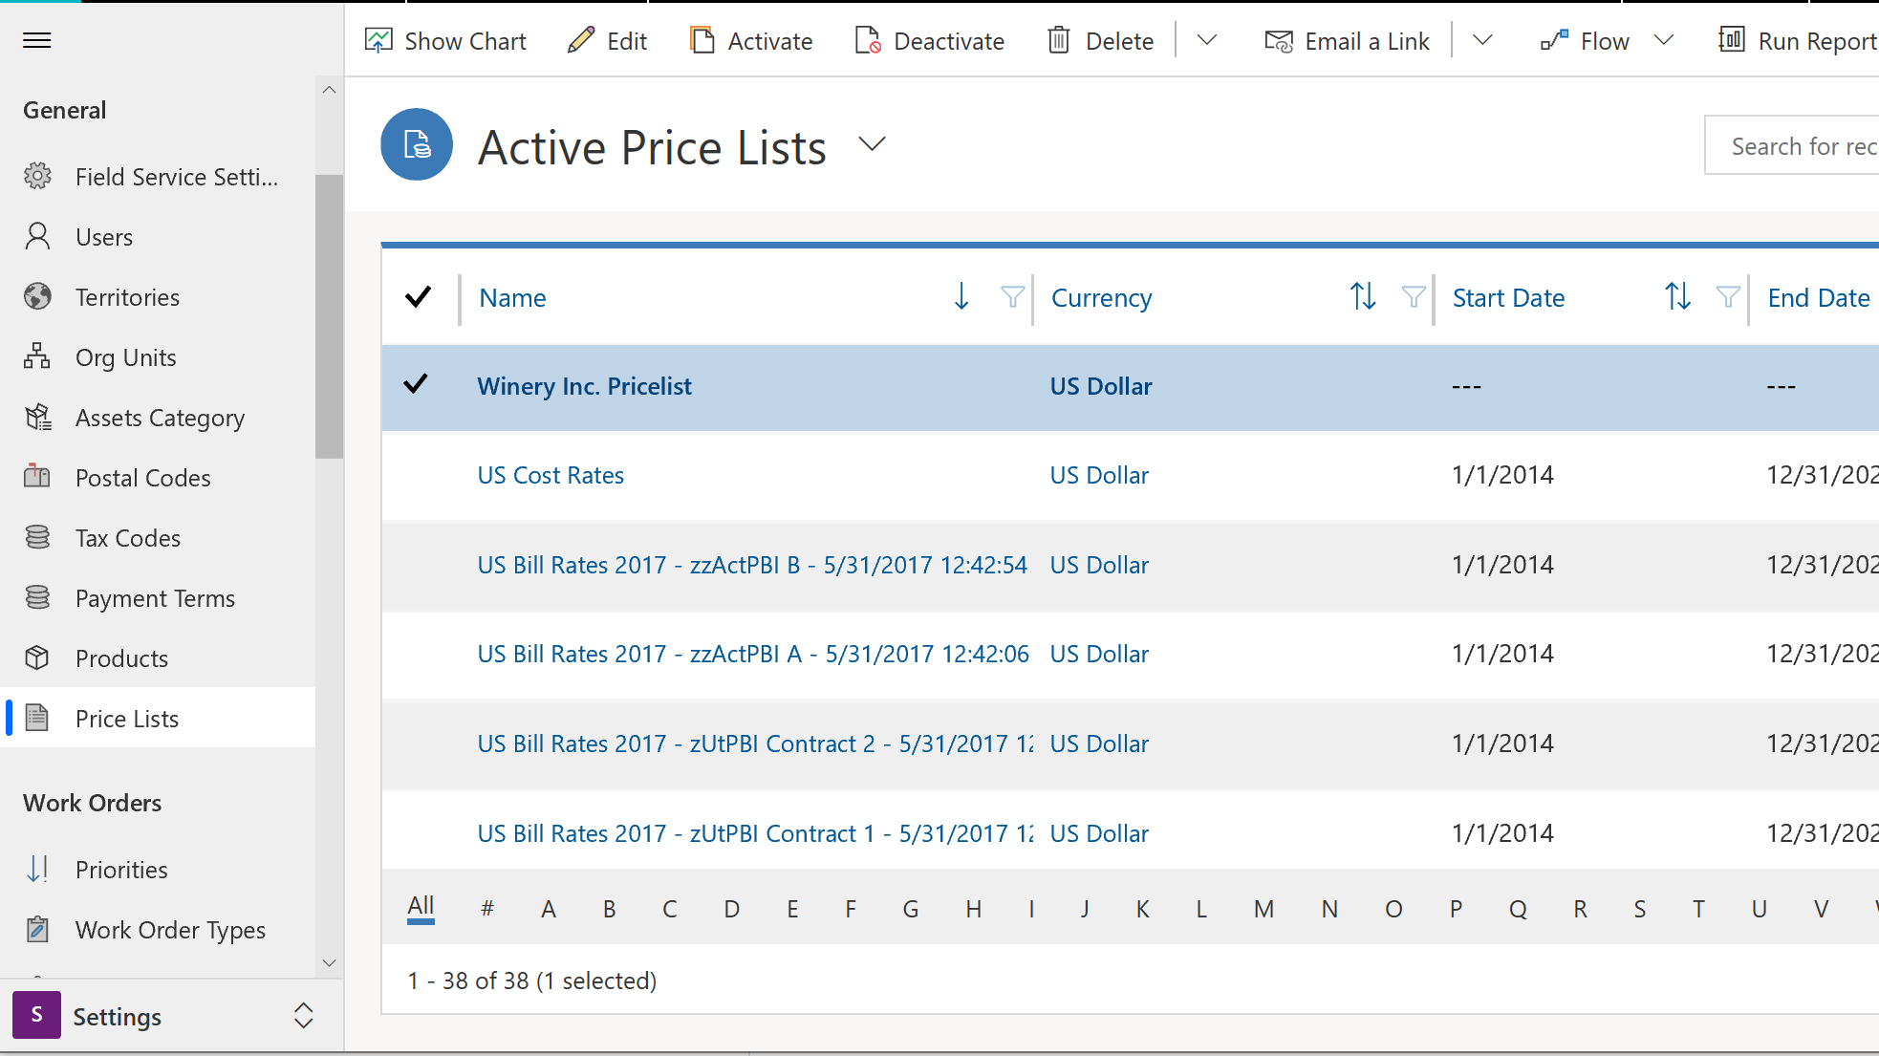Viewport: 1879px width, 1056px height.
Task: Click the Products box icon
Action: pos(37,657)
